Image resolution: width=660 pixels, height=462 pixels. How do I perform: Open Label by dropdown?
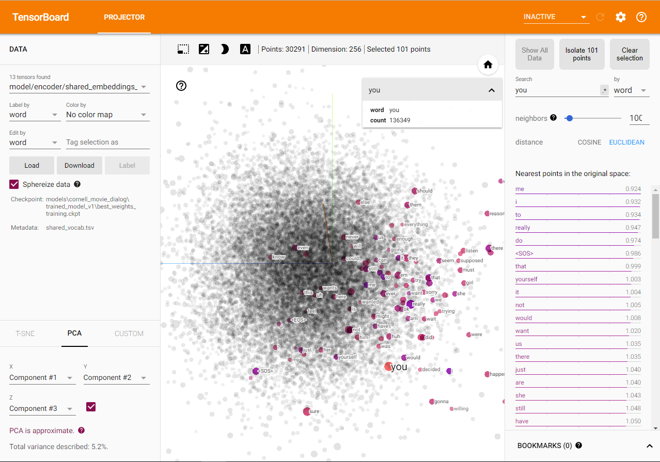click(35, 115)
